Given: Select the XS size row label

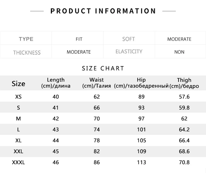Looking at the screenshot, I should pos(18,97).
